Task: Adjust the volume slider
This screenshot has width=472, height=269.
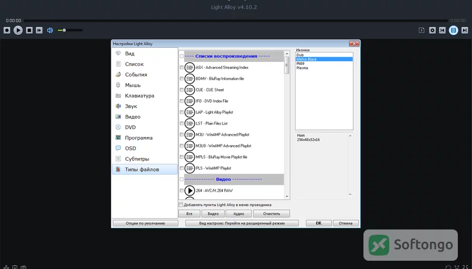Action: pos(70,30)
